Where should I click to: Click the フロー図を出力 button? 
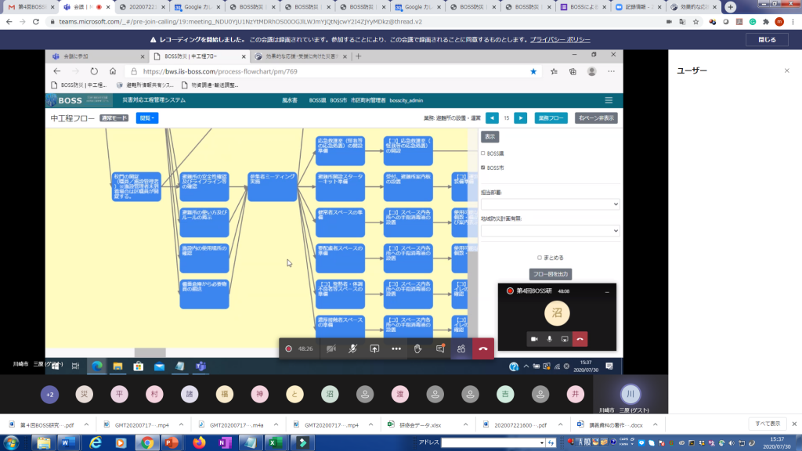coord(551,274)
